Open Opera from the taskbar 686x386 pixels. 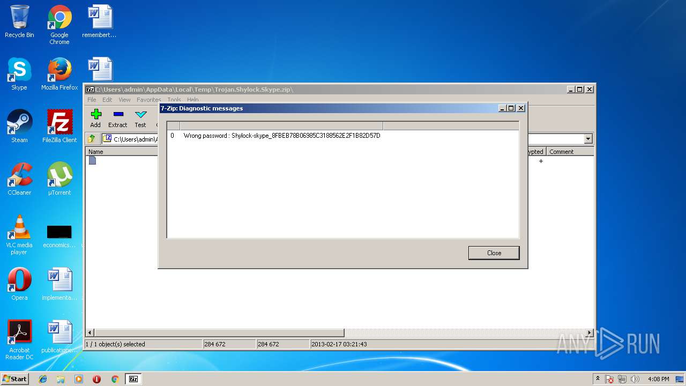pos(96,379)
